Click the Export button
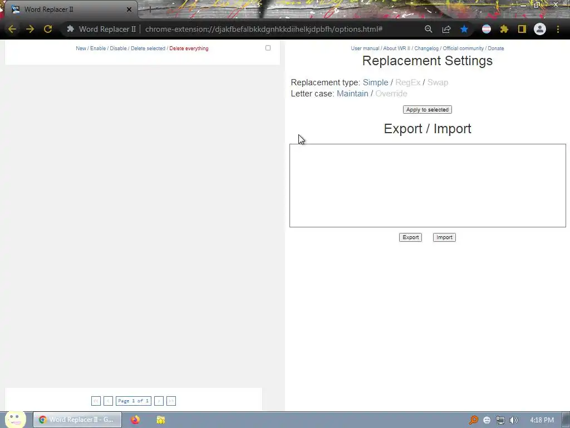Viewport: 570px width, 428px height. [410, 237]
